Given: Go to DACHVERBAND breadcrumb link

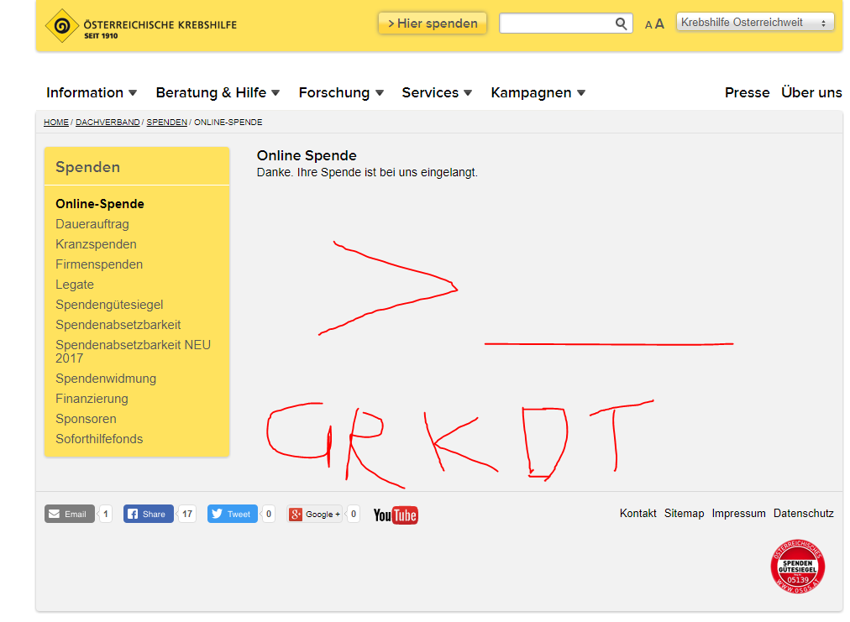Looking at the screenshot, I should tap(108, 123).
